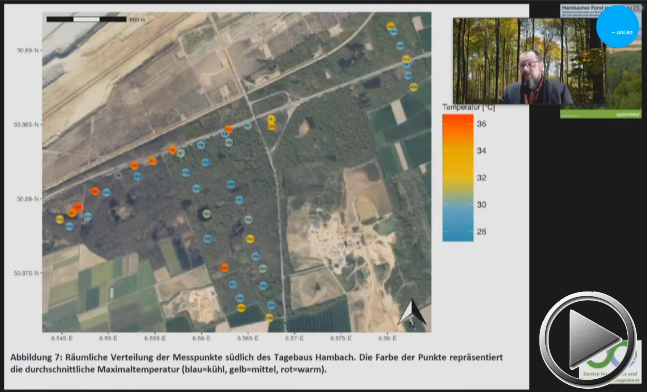Click pale green measurement point H35
Screen dimensions: 647x392
[263, 269]
